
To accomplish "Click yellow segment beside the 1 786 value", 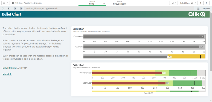I will 186,56.
